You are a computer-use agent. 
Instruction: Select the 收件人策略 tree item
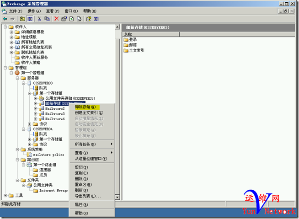click(x=31, y=63)
